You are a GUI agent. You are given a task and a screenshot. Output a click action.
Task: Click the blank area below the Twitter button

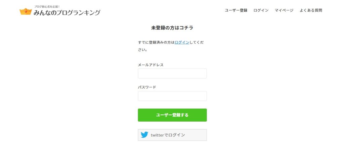click(172, 147)
